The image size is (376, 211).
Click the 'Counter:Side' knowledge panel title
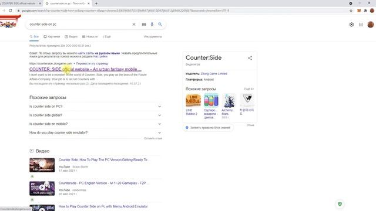point(204,57)
